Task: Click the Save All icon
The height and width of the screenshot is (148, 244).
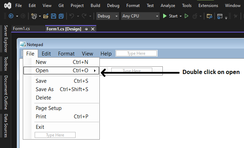Action: point(61,16)
